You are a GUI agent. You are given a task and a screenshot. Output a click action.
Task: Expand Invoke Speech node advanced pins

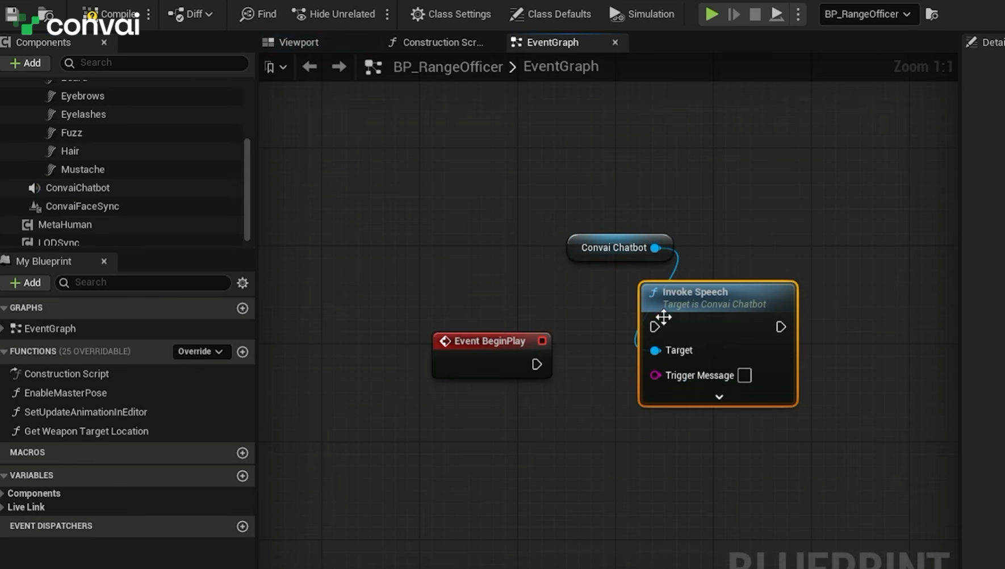(x=719, y=397)
